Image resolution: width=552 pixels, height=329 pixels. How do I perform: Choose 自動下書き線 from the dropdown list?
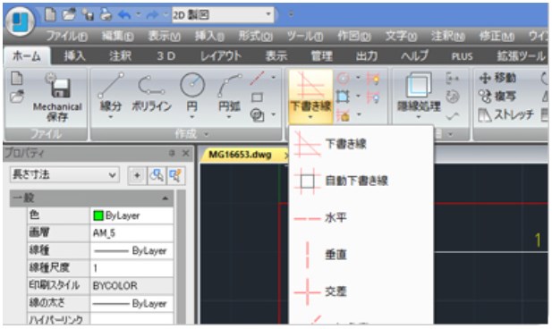(361, 181)
